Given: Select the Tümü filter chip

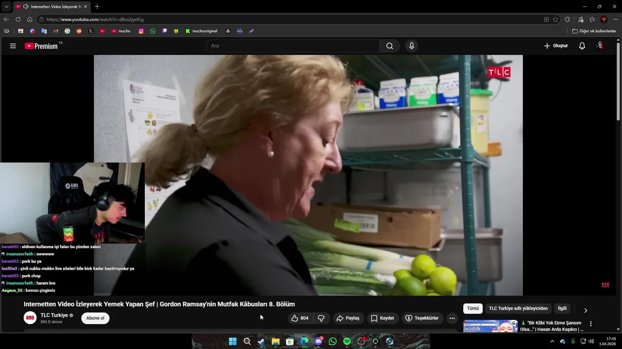Looking at the screenshot, I should (473, 308).
